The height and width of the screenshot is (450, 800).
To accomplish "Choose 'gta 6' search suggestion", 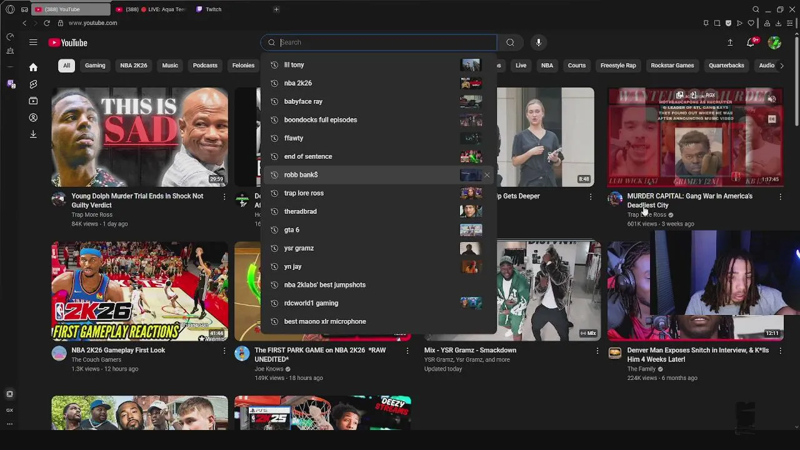I will (378, 230).
